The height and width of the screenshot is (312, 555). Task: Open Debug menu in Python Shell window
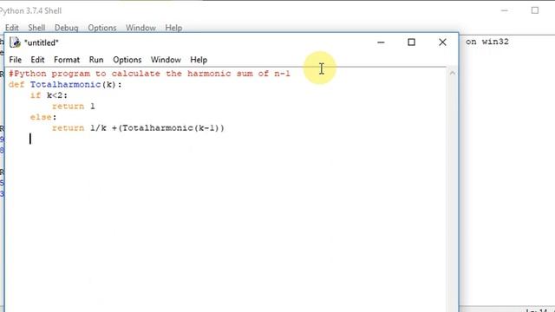[x=66, y=28]
